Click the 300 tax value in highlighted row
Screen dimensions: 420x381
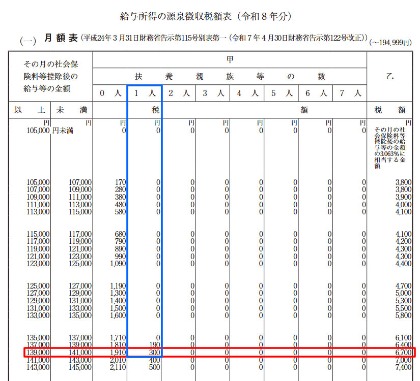(x=154, y=353)
